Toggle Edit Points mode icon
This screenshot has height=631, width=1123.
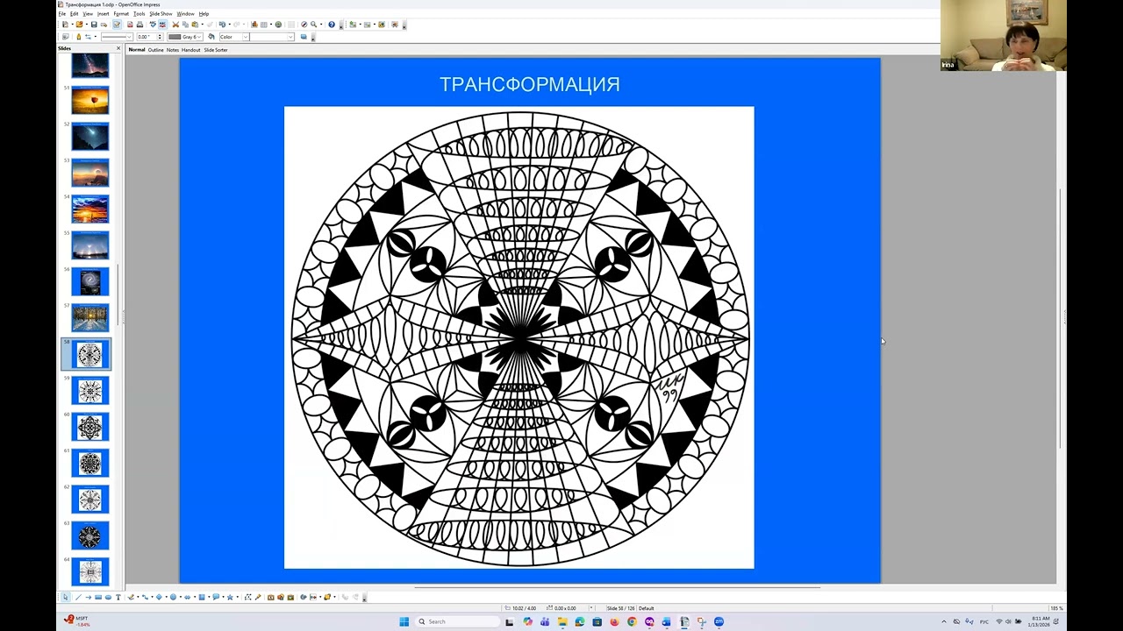[x=248, y=597]
